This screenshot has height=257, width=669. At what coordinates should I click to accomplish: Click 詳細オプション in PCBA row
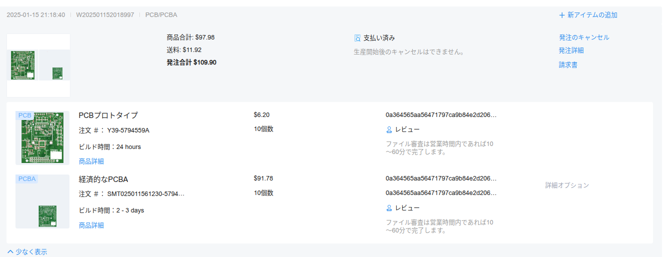click(x=567, y=185)
